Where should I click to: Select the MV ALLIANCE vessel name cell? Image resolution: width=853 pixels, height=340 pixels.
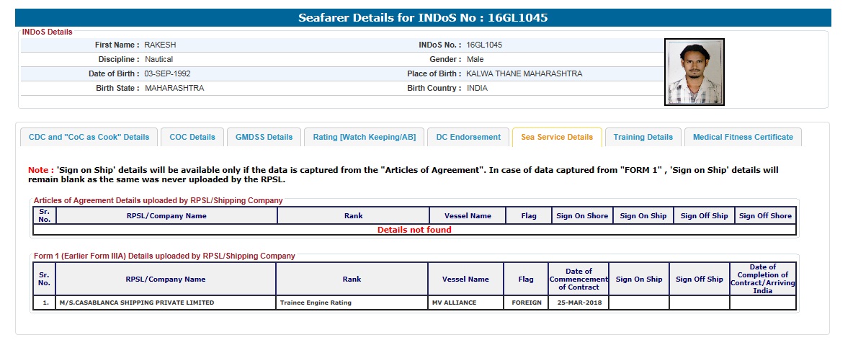(455, 303)
